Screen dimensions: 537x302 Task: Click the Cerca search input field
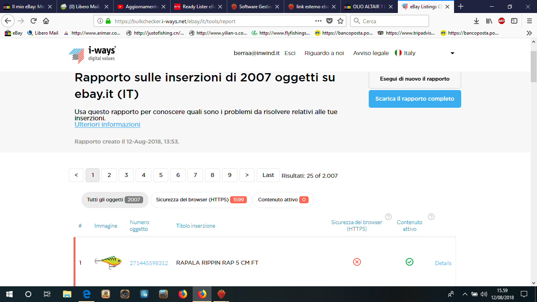coord(389,21)
